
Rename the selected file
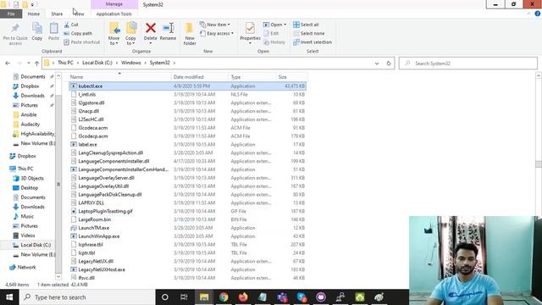(168, 31)
